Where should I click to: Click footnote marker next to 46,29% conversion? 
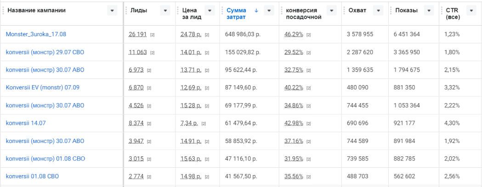point(308,34)
